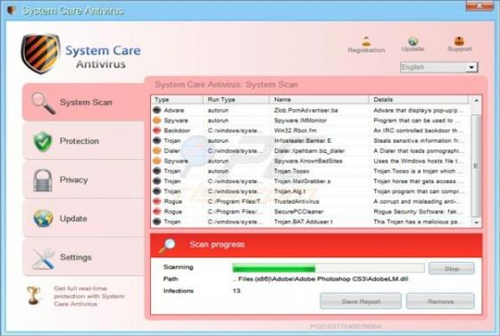Image resolution: width=500 pixels, height=336 pixels.
Task: Click the threat list scrollbar thumb
Action: pyautogui.click(x=476, y=165)
